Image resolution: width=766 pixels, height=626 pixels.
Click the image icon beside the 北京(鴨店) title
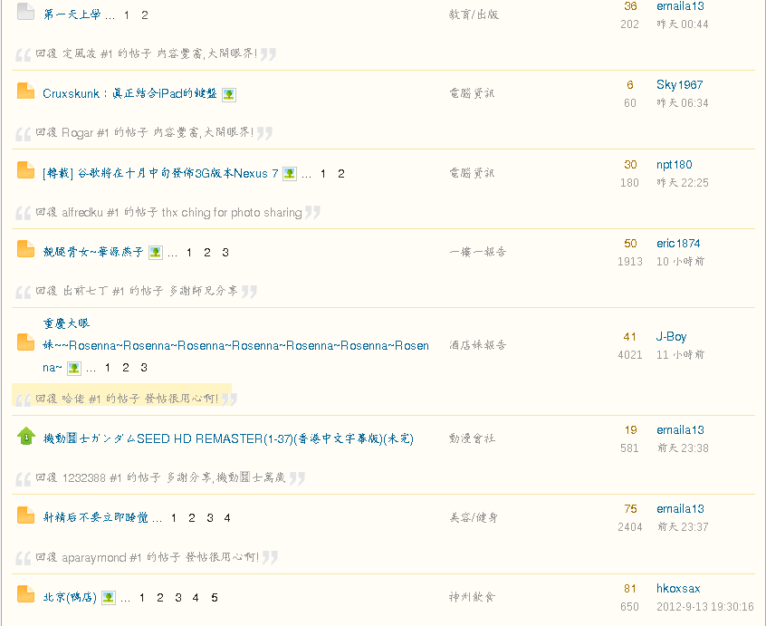109,597
